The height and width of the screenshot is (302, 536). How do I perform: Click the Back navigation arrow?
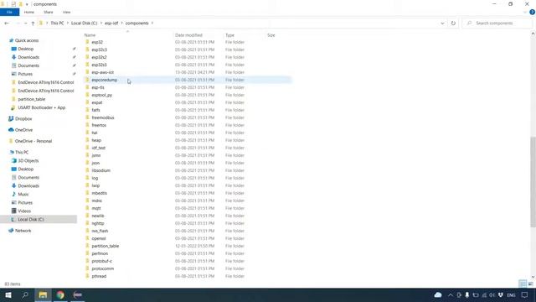click(x=7, y=23)
